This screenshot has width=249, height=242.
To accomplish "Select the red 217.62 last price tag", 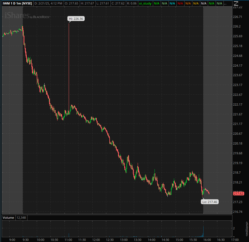I will click(x=238, y=194).
